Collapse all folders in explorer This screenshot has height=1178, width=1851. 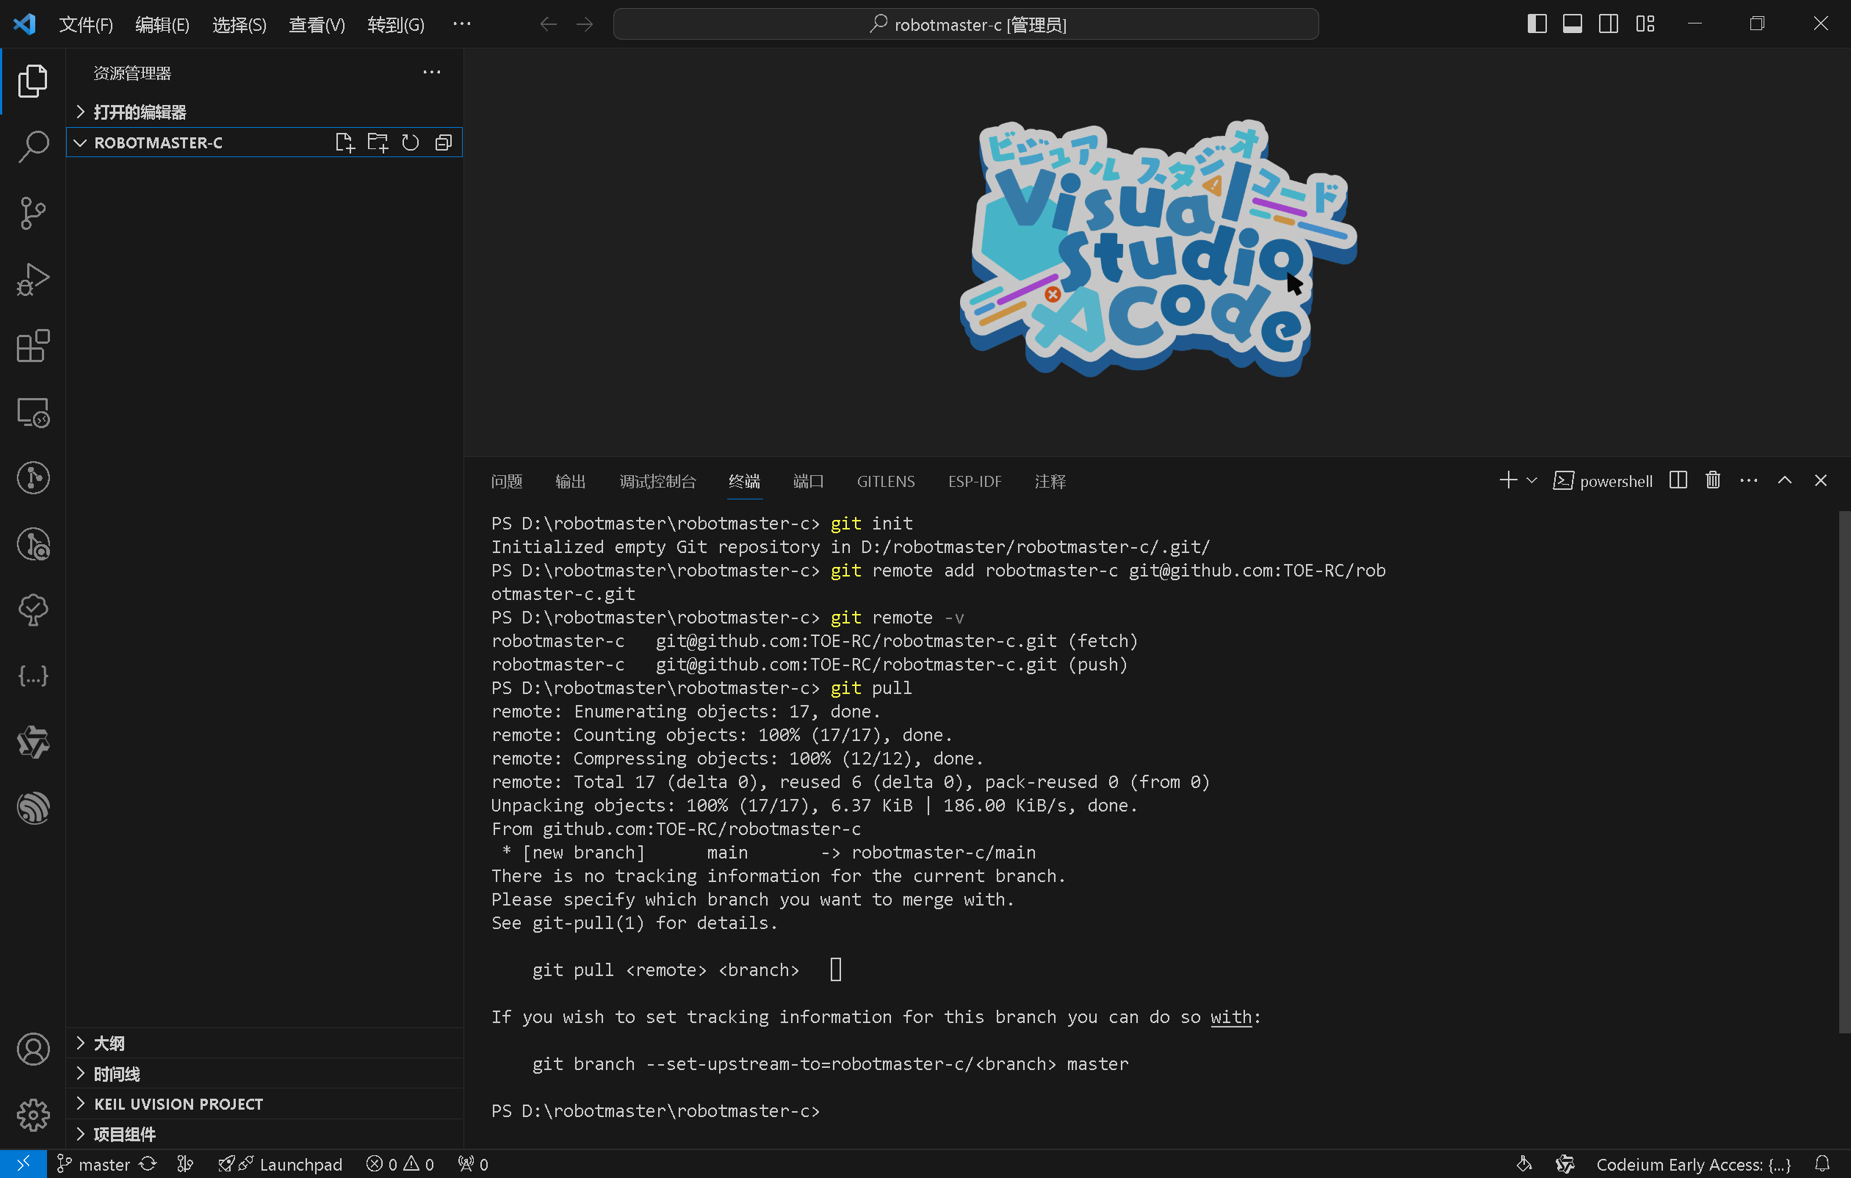point(444,142)
